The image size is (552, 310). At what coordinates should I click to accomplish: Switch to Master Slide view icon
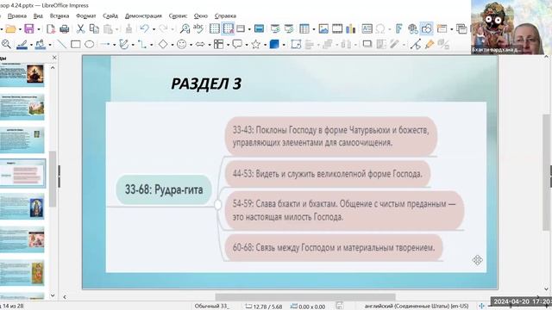coord(259,28)
